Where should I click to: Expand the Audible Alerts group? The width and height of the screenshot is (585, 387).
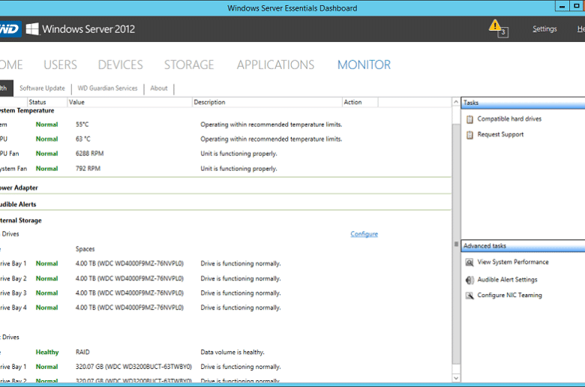pos(18,205)
